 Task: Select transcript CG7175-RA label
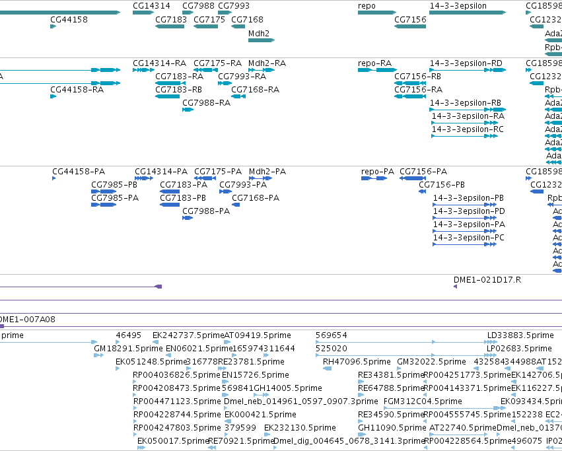217,63
